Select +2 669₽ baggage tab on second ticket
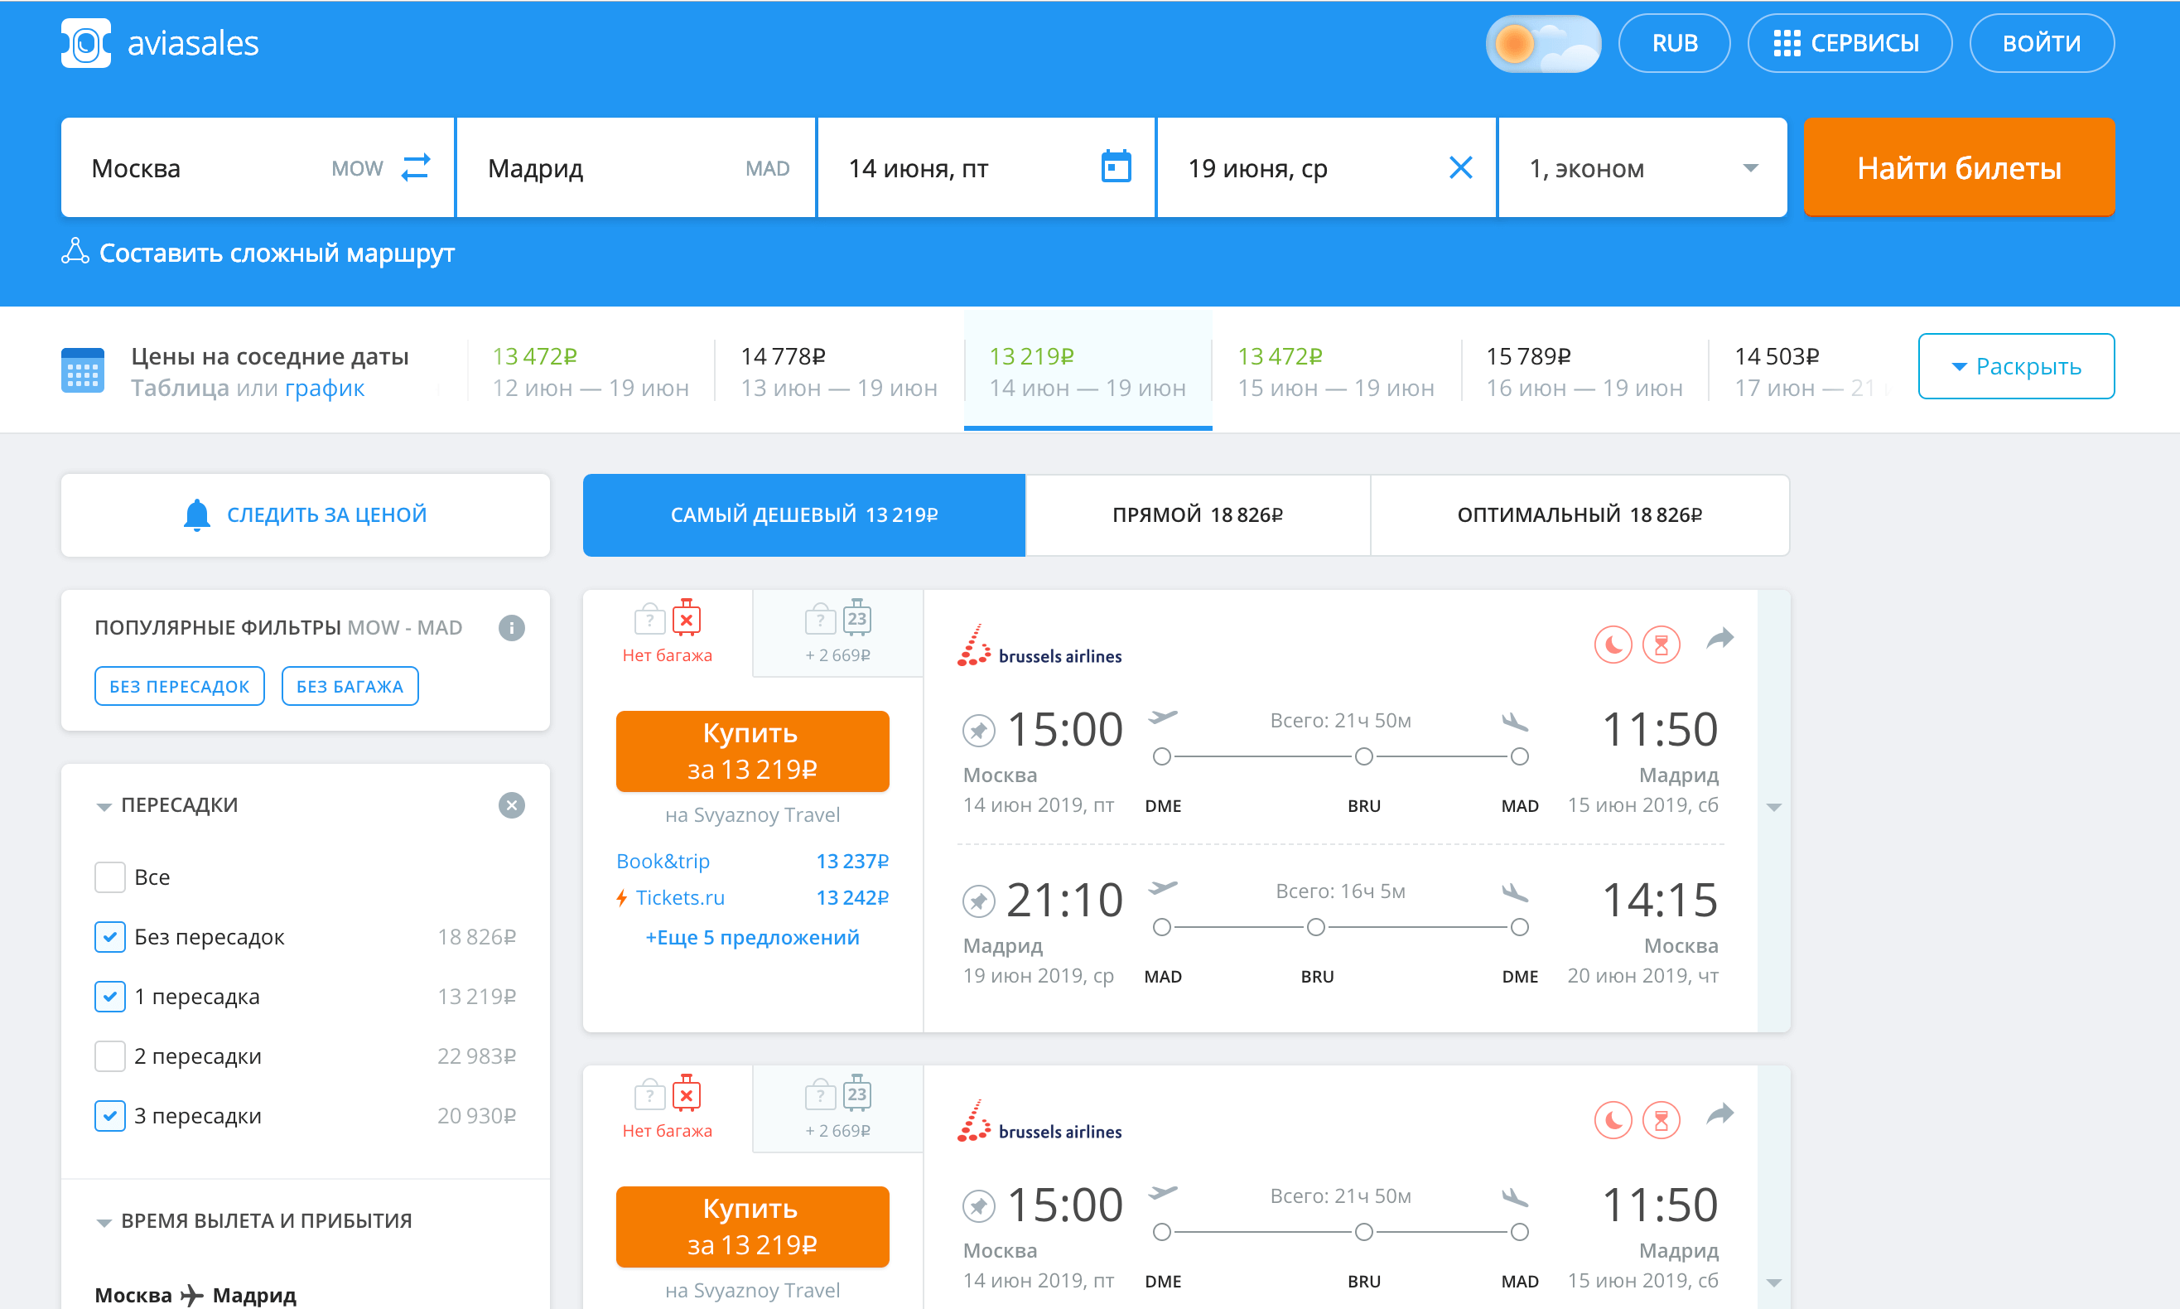 pos(837,1108)
